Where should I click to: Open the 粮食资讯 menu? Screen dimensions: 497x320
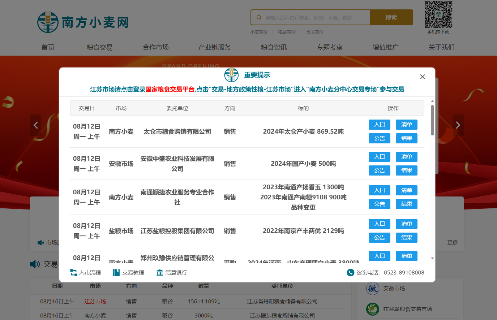(274, 47)
